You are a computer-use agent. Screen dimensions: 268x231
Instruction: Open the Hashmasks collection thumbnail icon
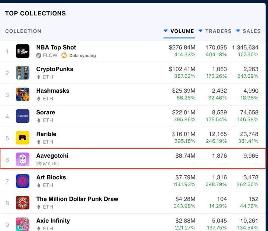[x=22, y=94]
